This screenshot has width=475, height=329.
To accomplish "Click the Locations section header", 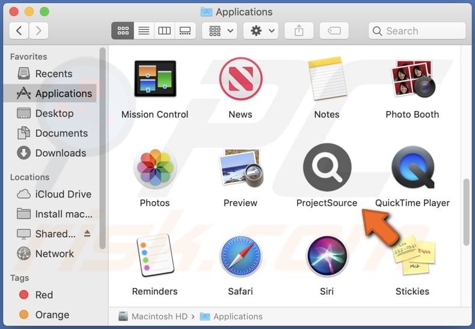I will (x=29, y=177).
